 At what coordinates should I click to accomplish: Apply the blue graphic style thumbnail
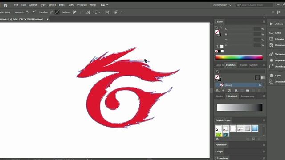coord(255,128)
